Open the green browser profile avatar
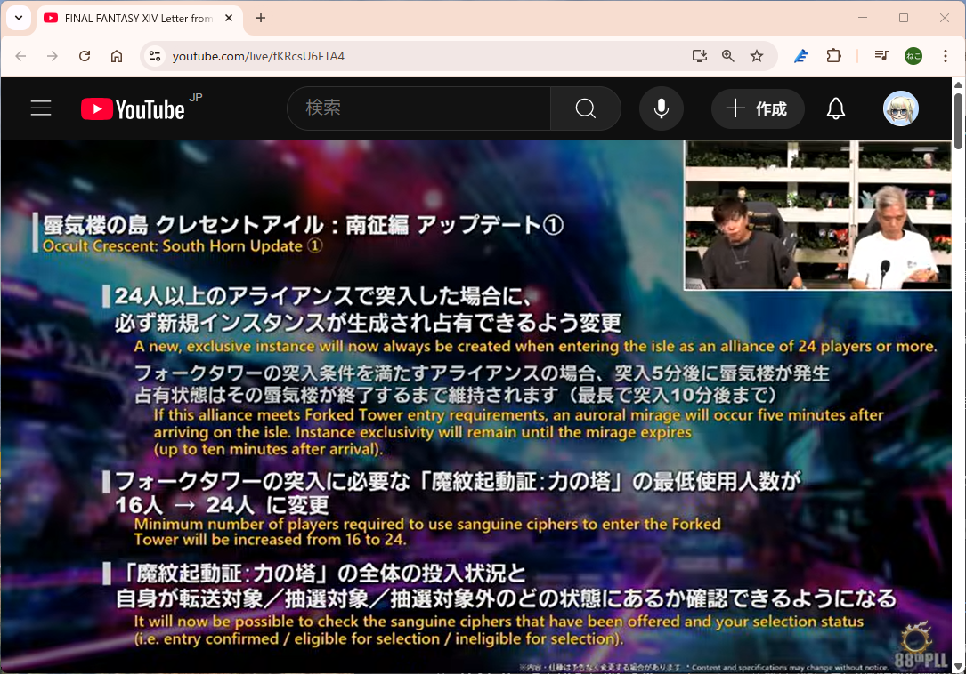This screenshot has width=966, height=674. (913, 56)
